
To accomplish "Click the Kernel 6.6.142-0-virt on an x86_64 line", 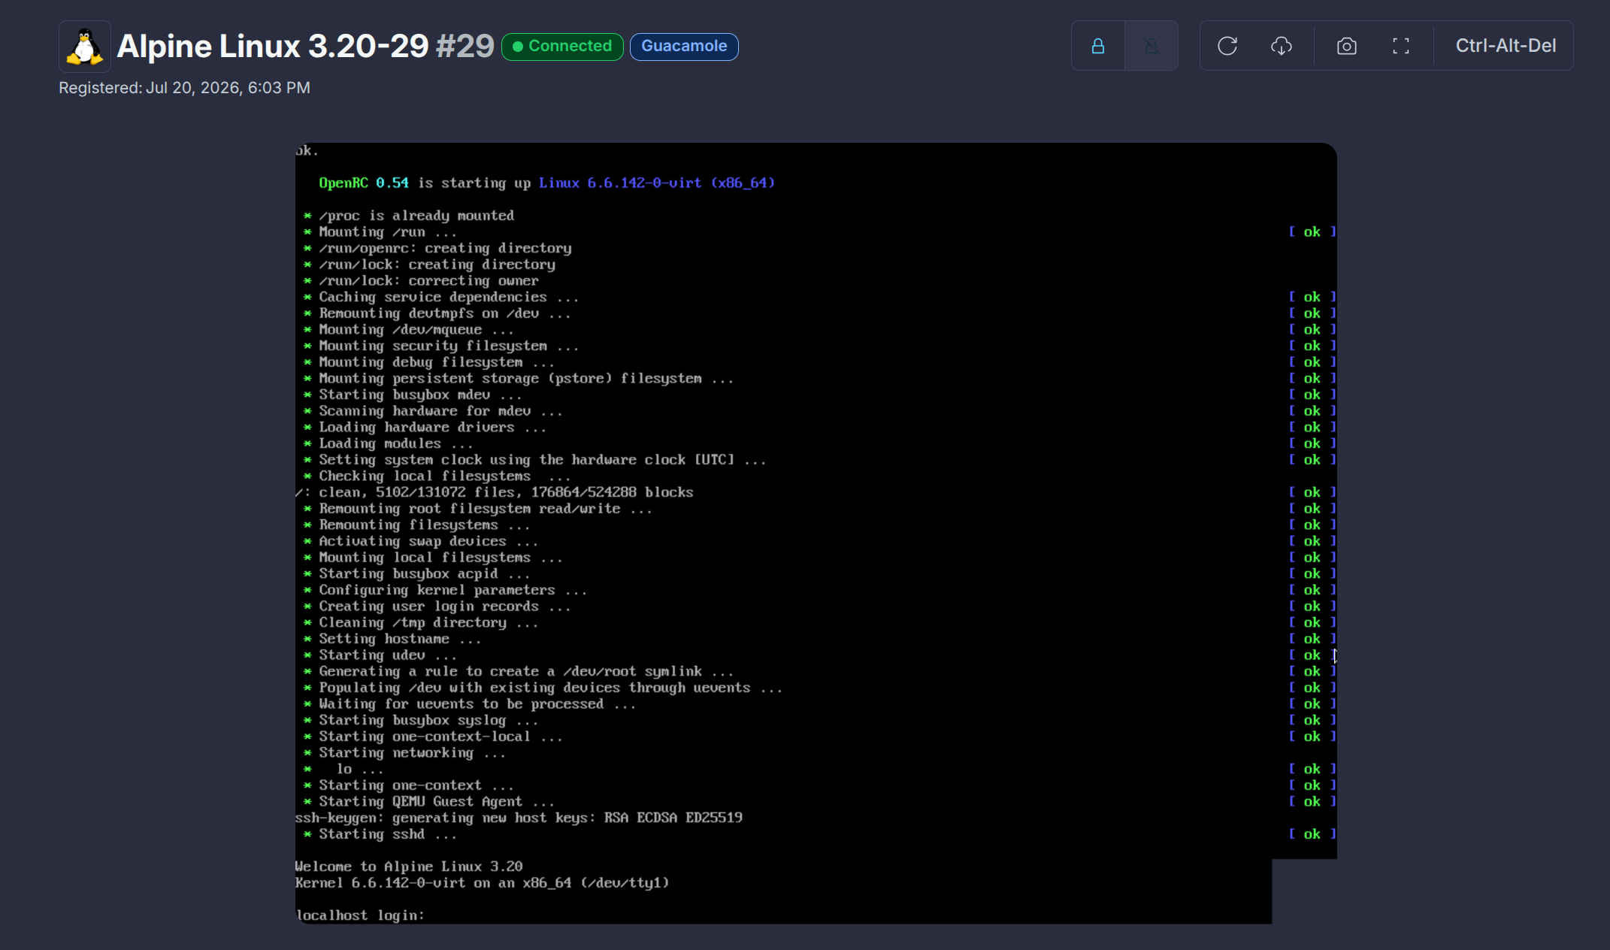I will pyautogui.click(x=482, y=883).
